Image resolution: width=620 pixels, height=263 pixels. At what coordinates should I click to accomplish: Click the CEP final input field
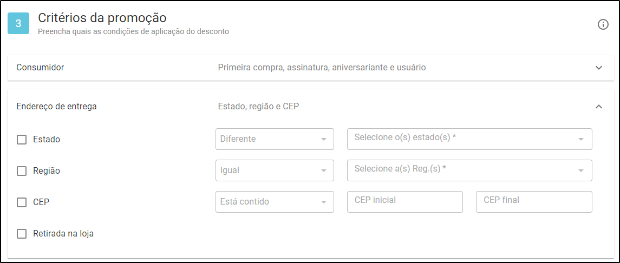pos(534,202)
